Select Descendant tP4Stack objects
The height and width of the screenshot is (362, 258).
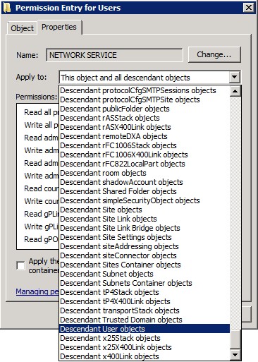point(145,292)
